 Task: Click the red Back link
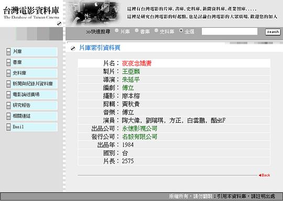(264, 175)
